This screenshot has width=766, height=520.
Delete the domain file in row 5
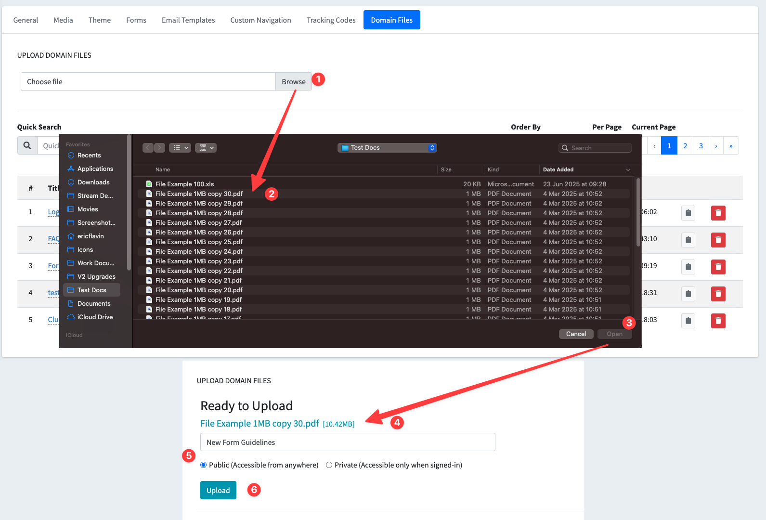pyautogui.click(x=718, y=321)
